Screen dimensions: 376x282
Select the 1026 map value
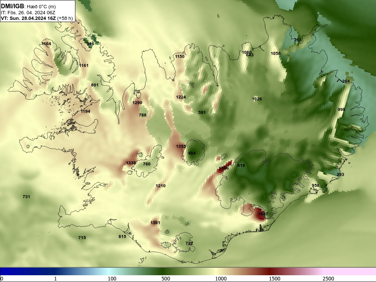pyautogui.click(x=257, y=99)
